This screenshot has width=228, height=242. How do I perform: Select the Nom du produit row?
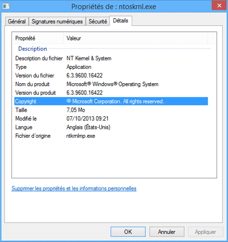click(111, 84)
